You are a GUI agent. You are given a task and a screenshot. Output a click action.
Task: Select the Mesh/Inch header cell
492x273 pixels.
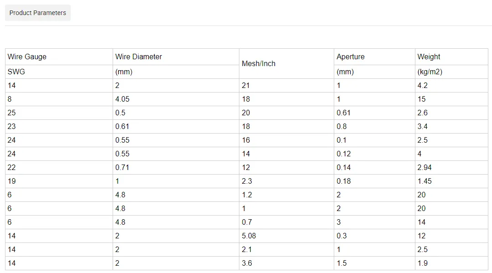259,64
